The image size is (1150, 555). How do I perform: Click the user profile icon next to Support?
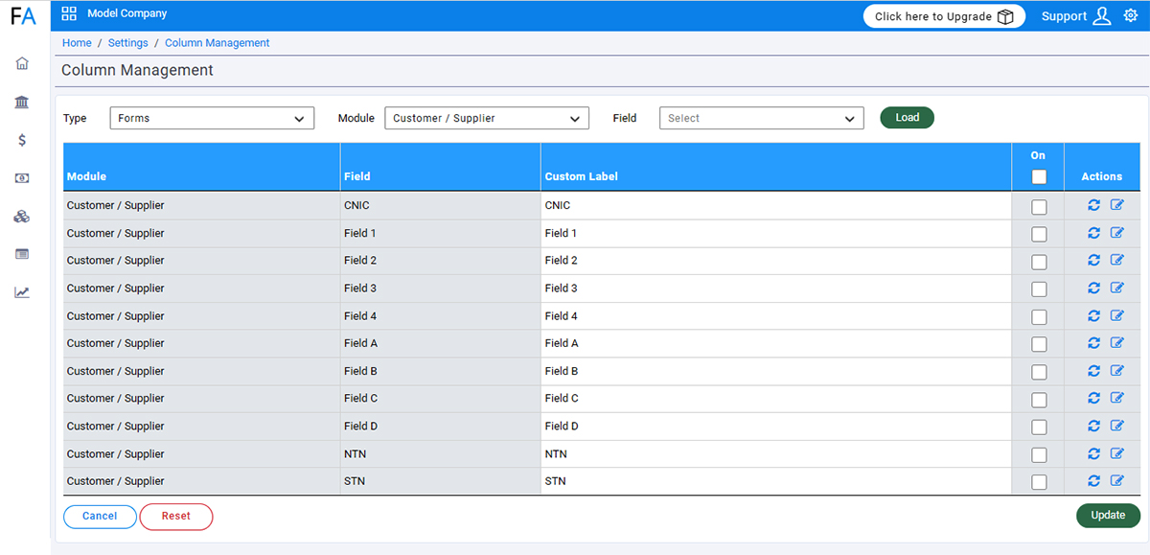click(1102, 15)
